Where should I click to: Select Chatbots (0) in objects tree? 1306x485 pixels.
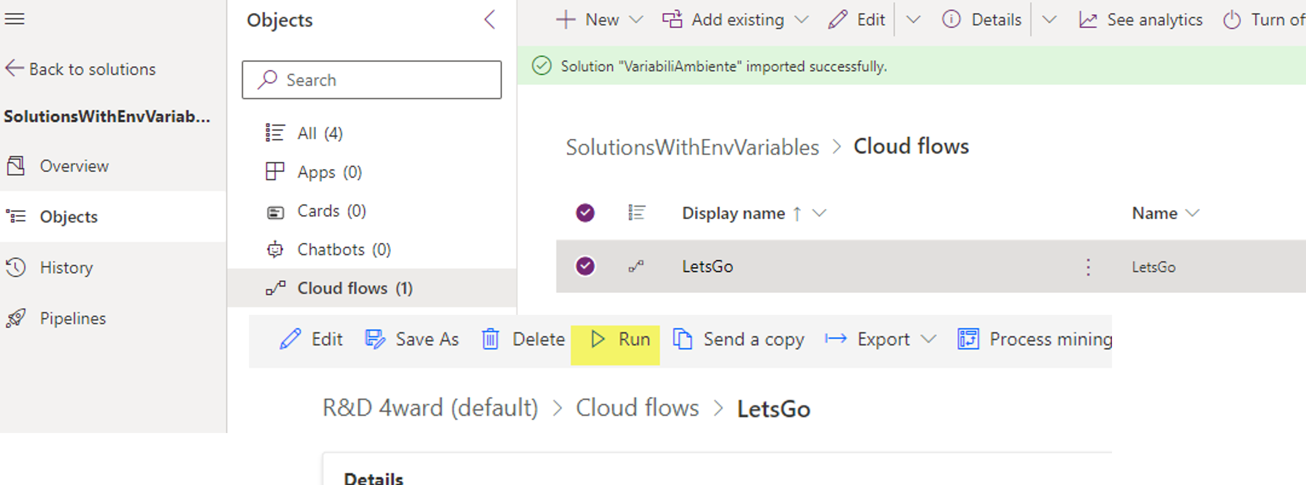click(343, 250)
